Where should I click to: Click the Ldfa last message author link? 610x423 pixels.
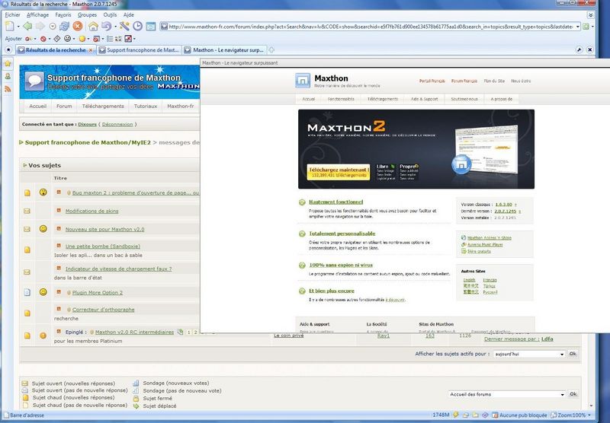[547, 339]
